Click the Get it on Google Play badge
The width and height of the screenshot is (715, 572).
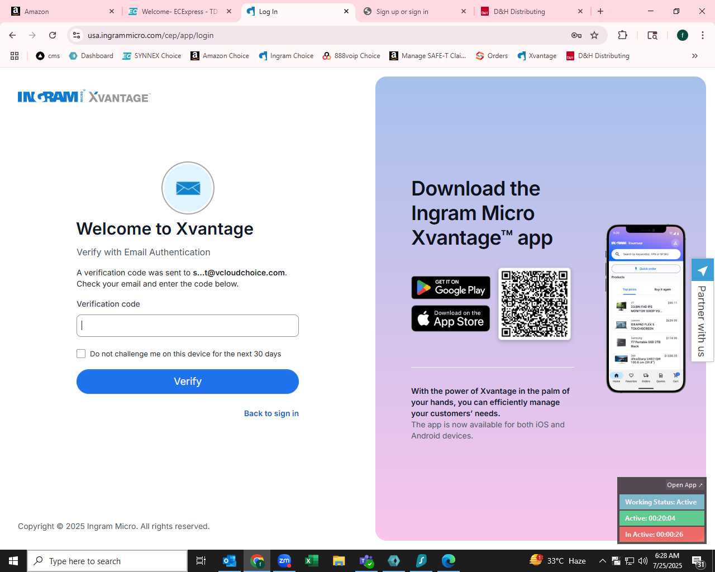[x=451, y=288]
